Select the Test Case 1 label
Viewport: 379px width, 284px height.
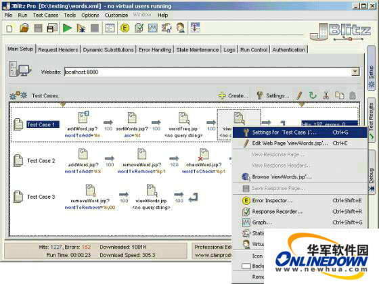pyautogui.click(x=43, y=124)
